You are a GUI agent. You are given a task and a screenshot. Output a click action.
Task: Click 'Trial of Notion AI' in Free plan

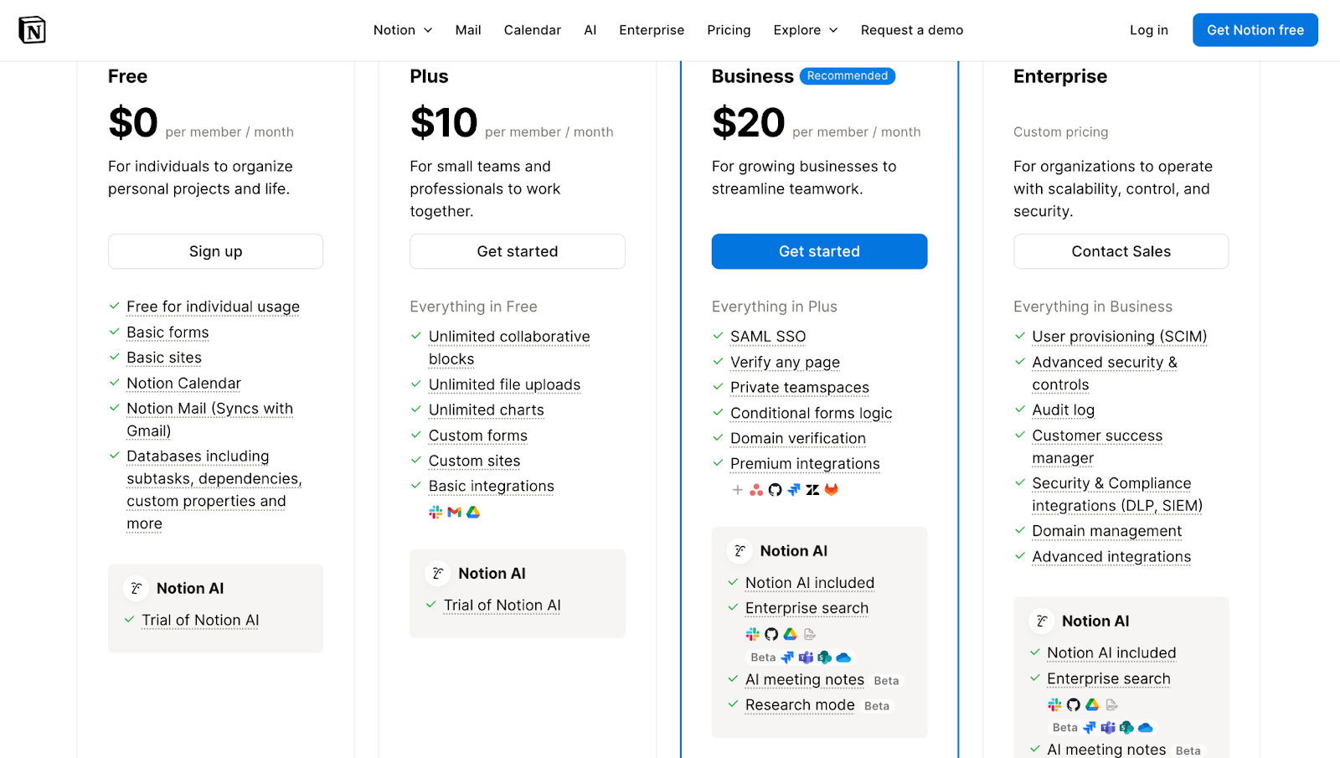click(200, 620)
